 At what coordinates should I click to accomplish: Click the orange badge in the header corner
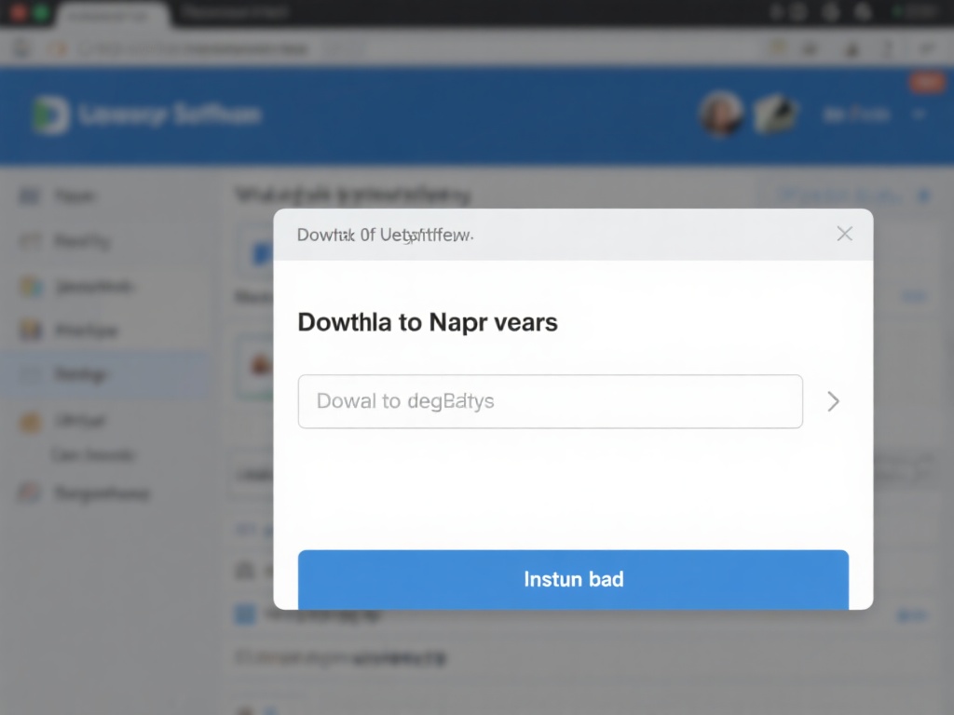(926, 83)
